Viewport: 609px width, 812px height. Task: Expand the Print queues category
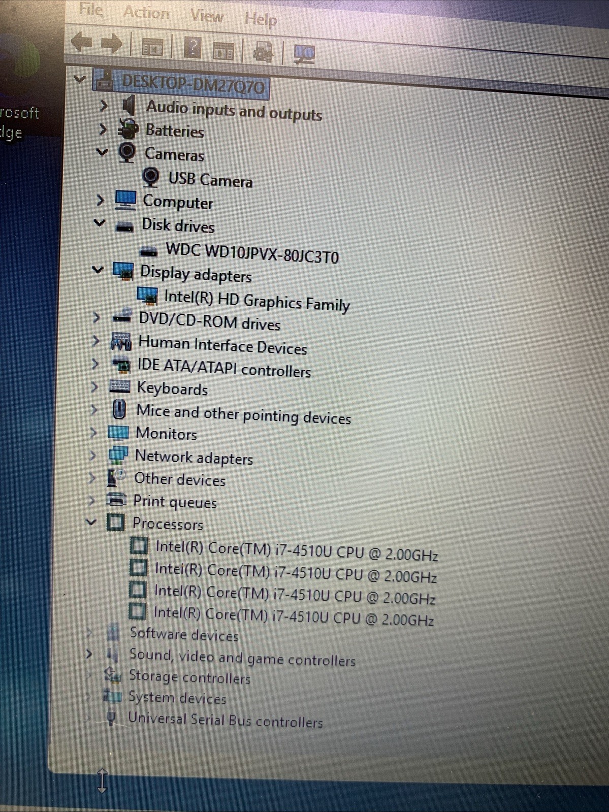(x=91, y=501)
